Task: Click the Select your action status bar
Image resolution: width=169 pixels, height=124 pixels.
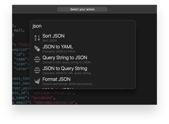Action: 82,9
